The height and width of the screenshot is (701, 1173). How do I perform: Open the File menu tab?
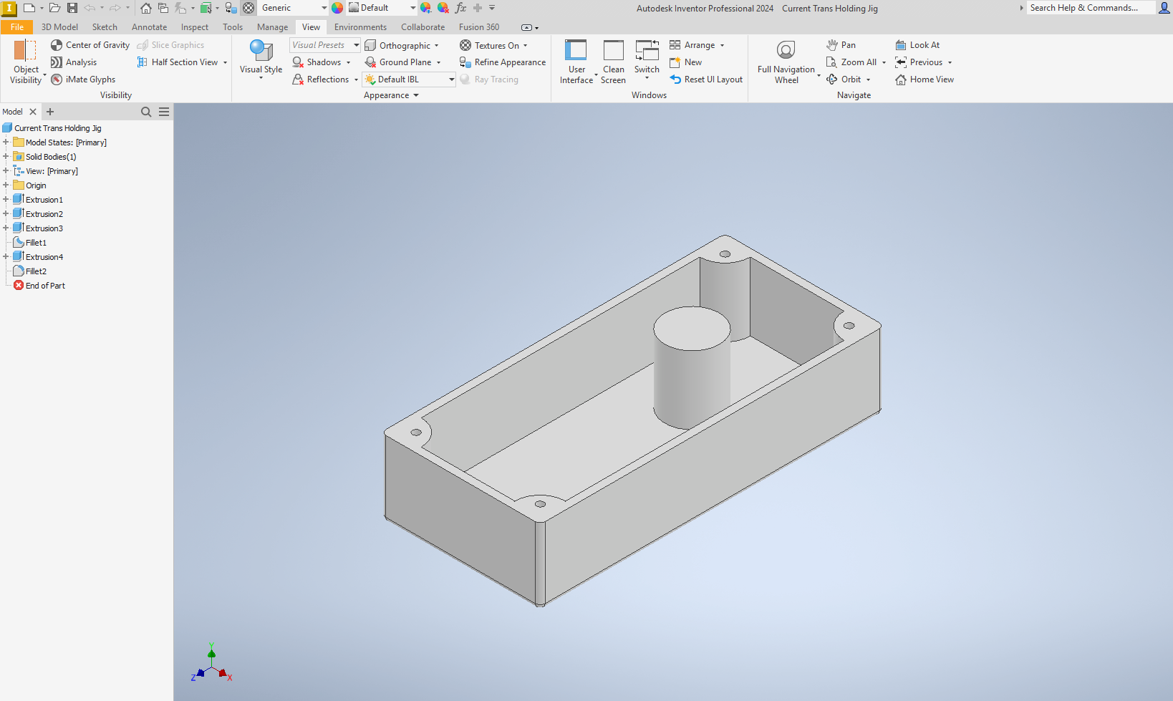[x=16, y=27]
